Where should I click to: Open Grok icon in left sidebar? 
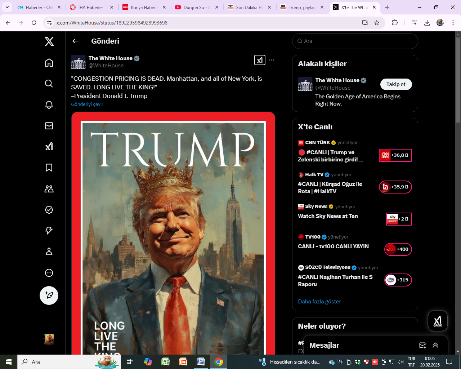pos(49,146)
